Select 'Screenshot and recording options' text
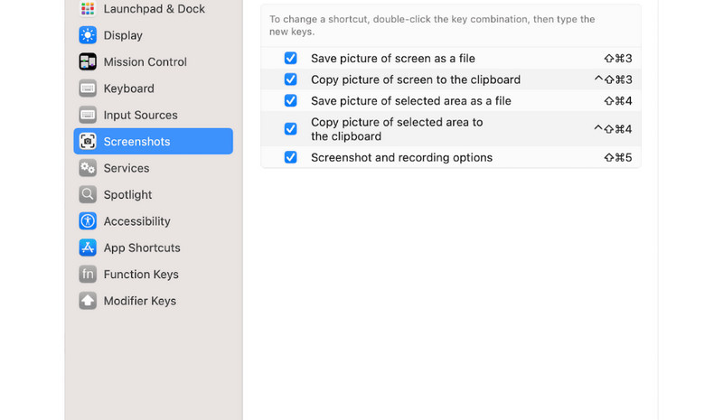 pos(401,157)
